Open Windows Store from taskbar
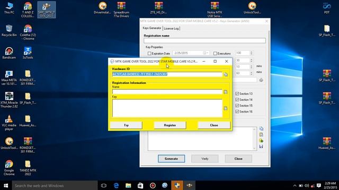This screenshot has height=190, width=339. pyautogui.click(x=140, y=185)
